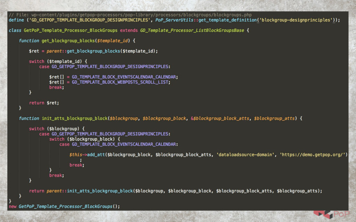Click function name init_atts_blockgroup_block in its declaration
Viewport: 356px width, 222px height.
74,119
